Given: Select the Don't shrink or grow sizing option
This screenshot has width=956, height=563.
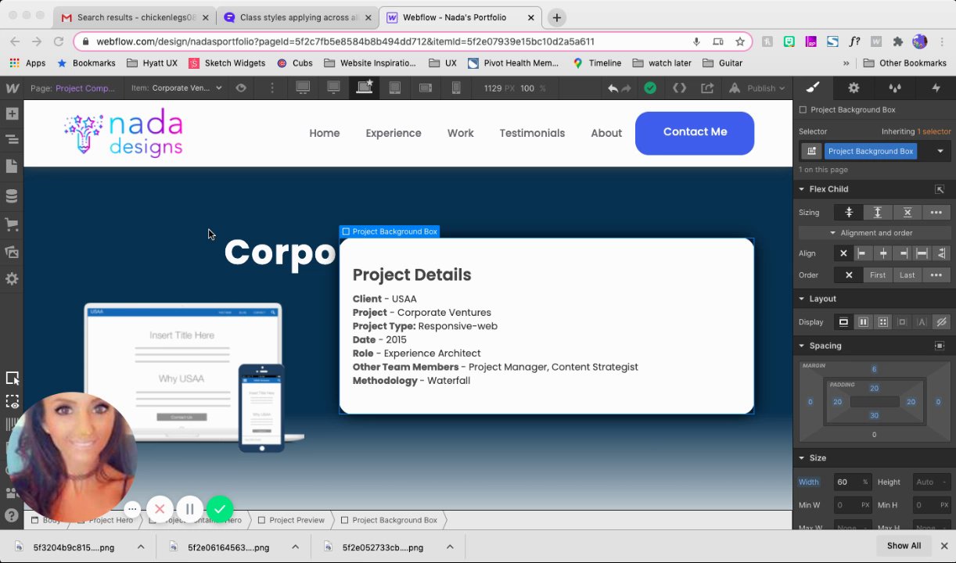Looking at the screenshot, I should tap(907, 213).
